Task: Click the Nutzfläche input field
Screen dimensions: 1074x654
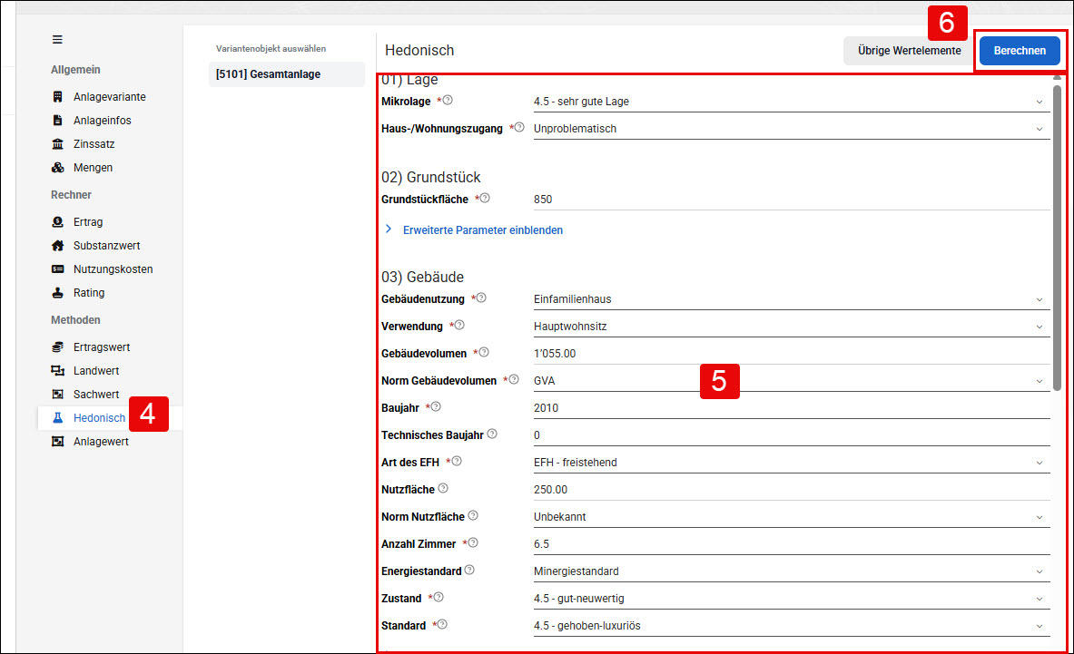Action: 791,490
